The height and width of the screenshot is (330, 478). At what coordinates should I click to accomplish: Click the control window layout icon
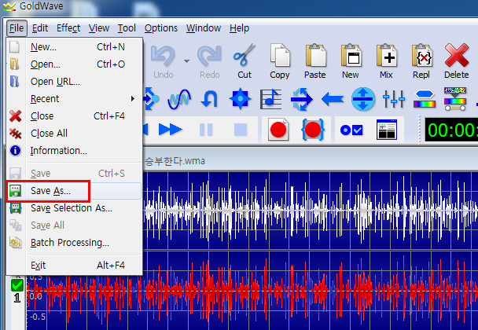tap(387, 130)
